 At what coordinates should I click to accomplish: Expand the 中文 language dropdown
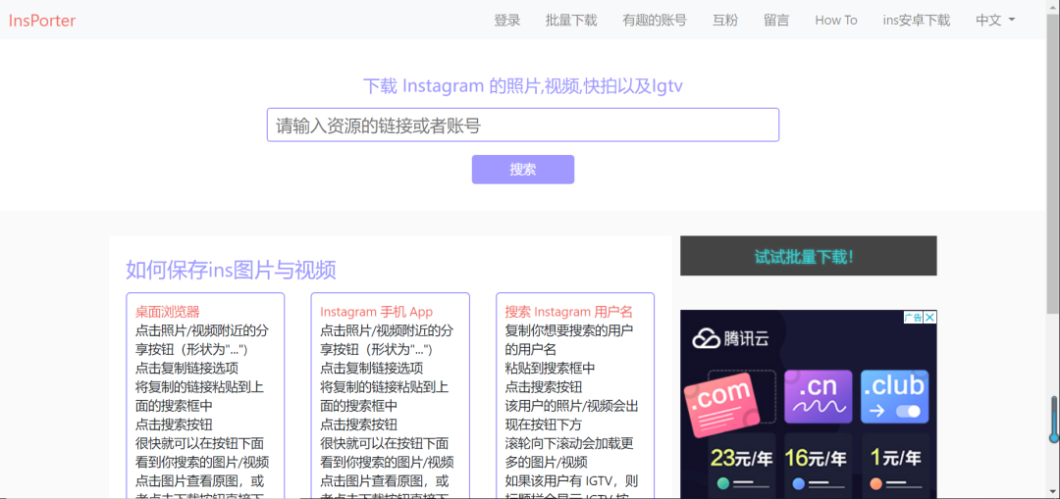(995, 21)
